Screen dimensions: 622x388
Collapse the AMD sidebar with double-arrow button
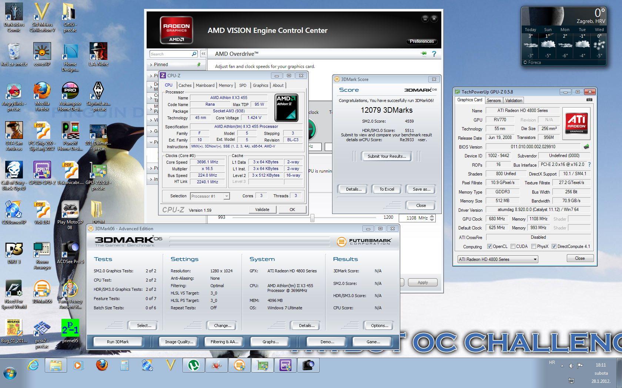click(203, 54)
